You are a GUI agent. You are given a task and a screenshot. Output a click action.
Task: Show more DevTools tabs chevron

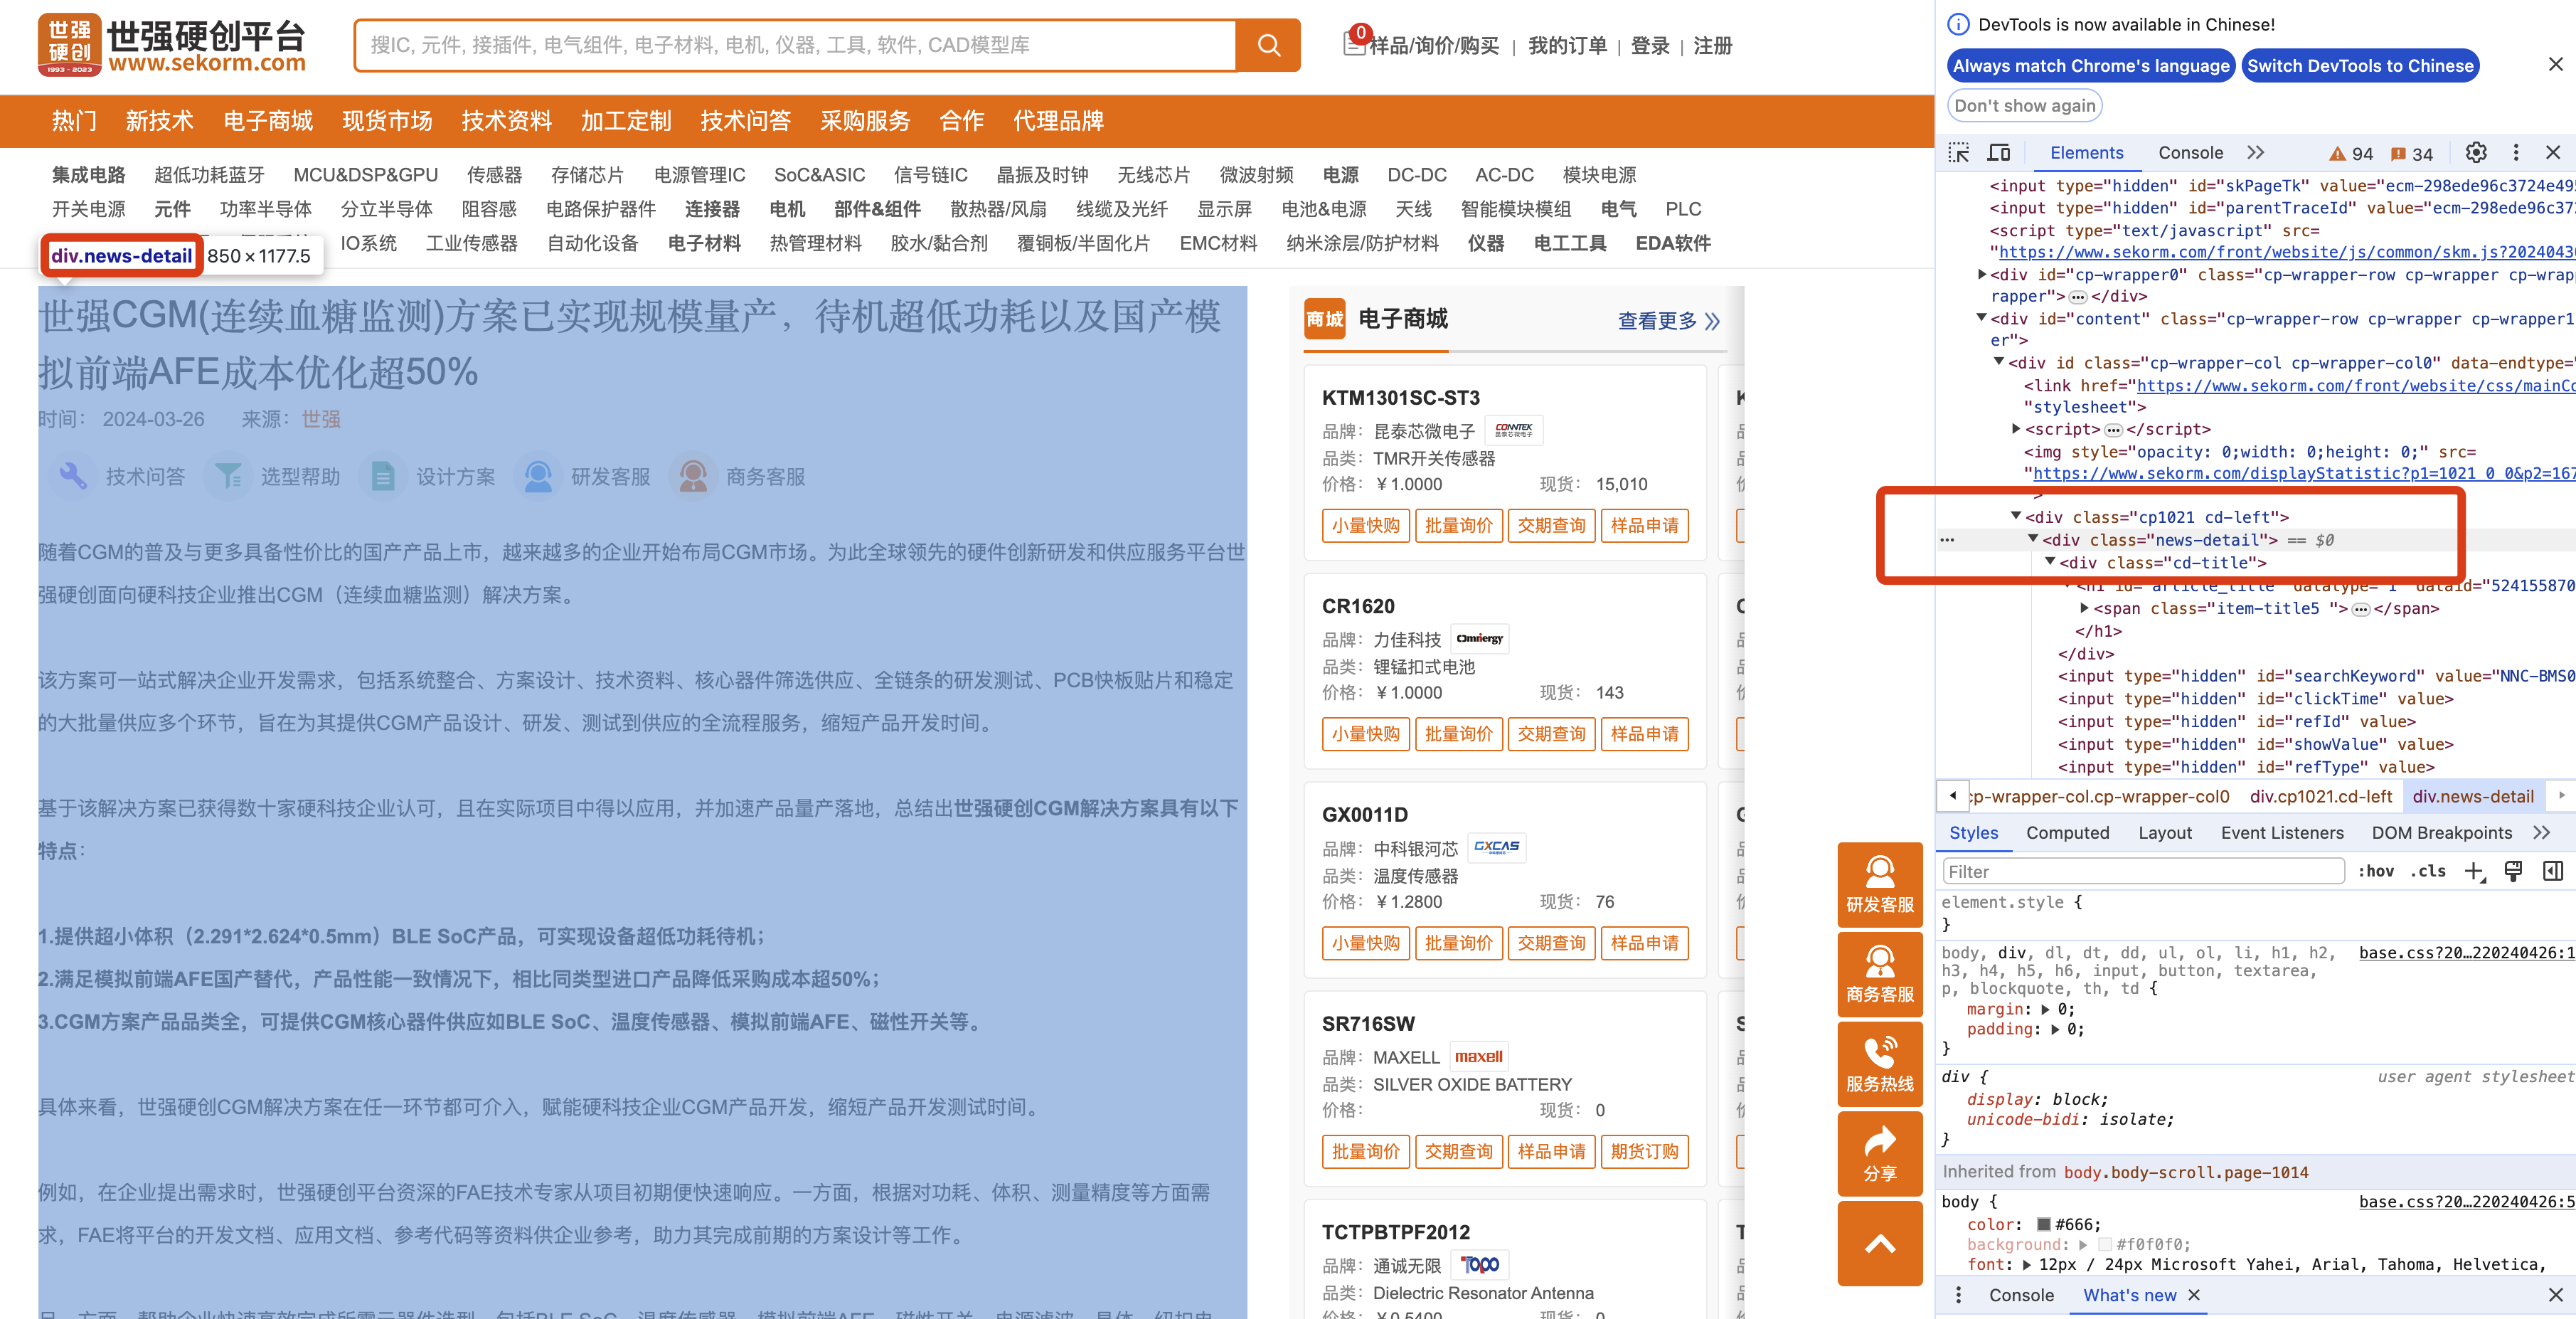point(2255,153)
